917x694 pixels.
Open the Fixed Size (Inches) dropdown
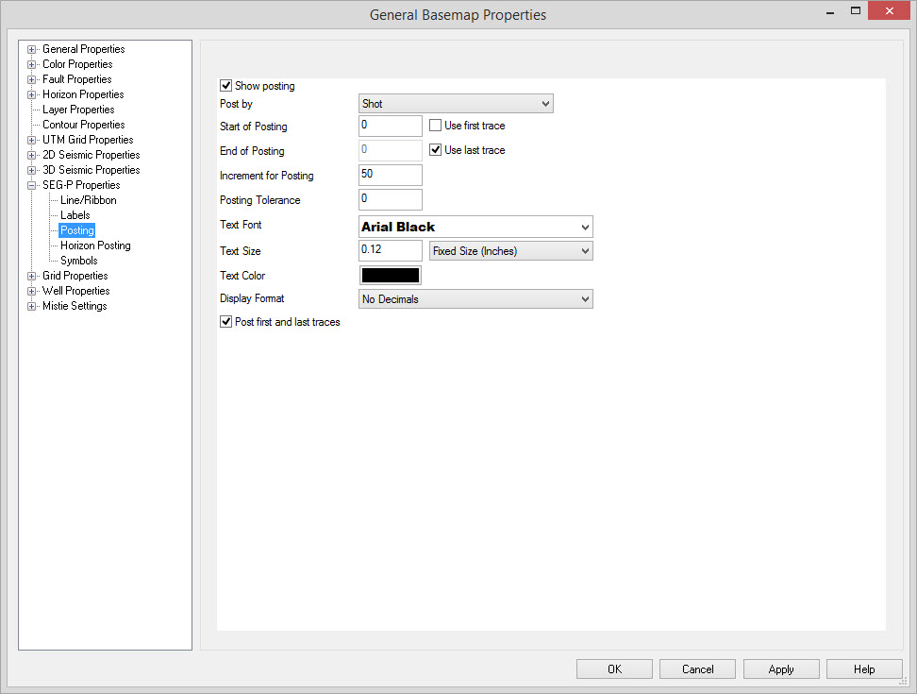tap(510, 251)
